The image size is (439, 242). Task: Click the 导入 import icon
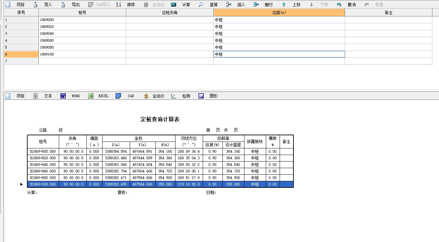[x=36, y=5]
